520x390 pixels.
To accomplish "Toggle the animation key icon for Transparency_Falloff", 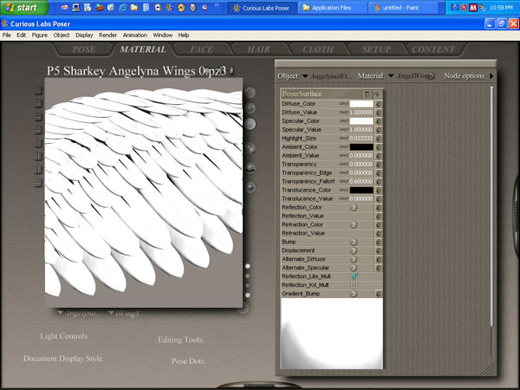I will point(344,181).
